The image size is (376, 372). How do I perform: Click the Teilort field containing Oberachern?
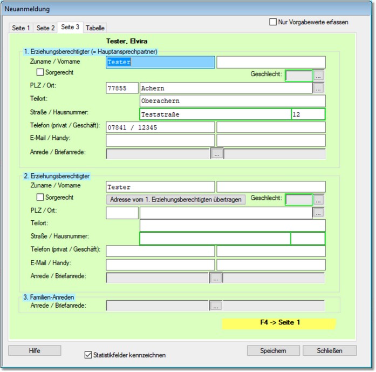click(232, 101)
